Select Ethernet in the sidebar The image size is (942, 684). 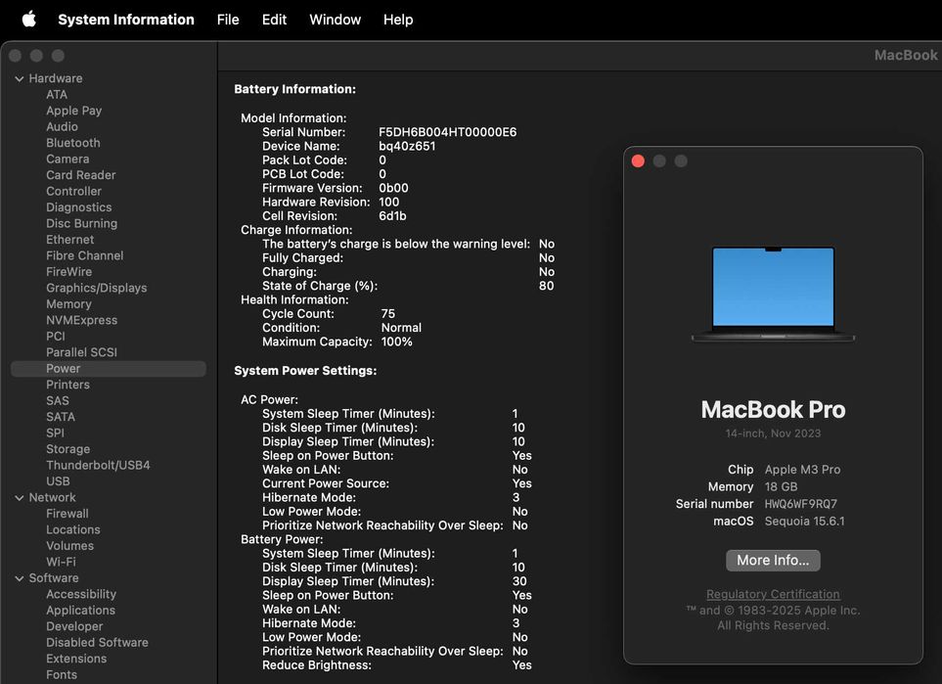coord(69,240)
